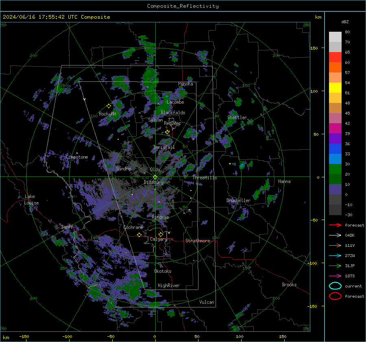Click the radar center diamond above Didsbury
366x342 pixels.
(x=155, y=177)
